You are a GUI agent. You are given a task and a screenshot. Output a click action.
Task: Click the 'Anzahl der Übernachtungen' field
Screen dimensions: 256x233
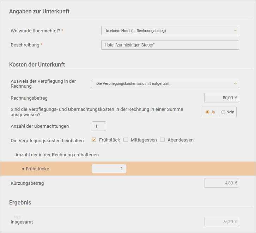pyautogui.click(x=99, y=126)
